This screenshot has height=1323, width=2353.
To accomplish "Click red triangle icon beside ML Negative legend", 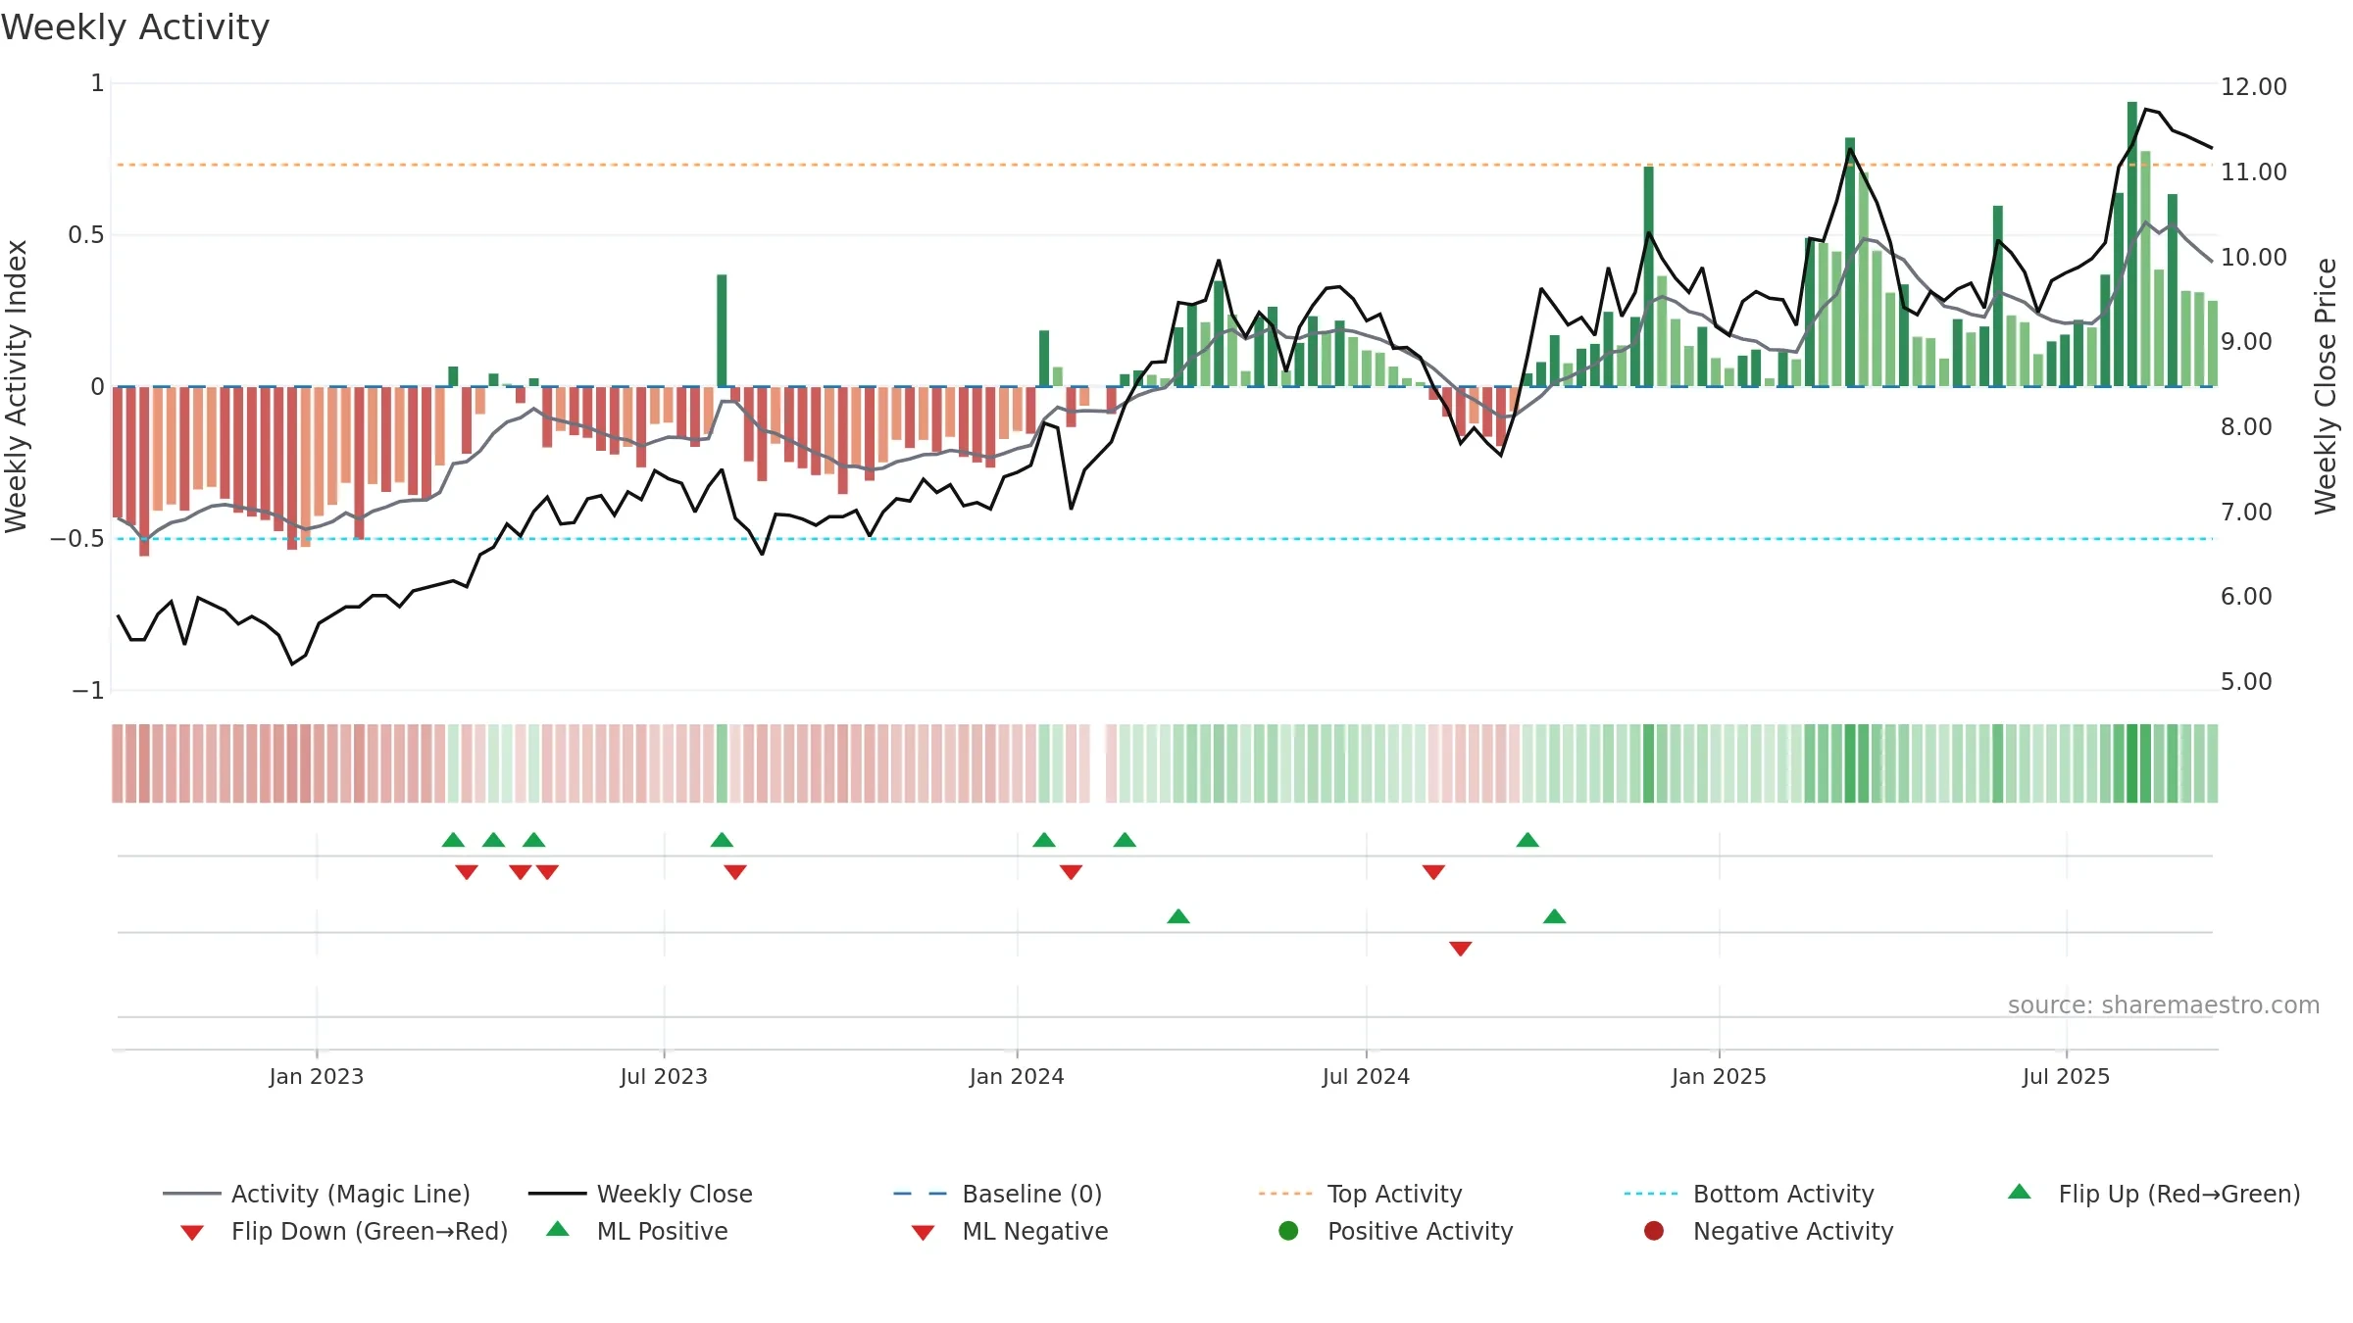I will click(923, 1233).
